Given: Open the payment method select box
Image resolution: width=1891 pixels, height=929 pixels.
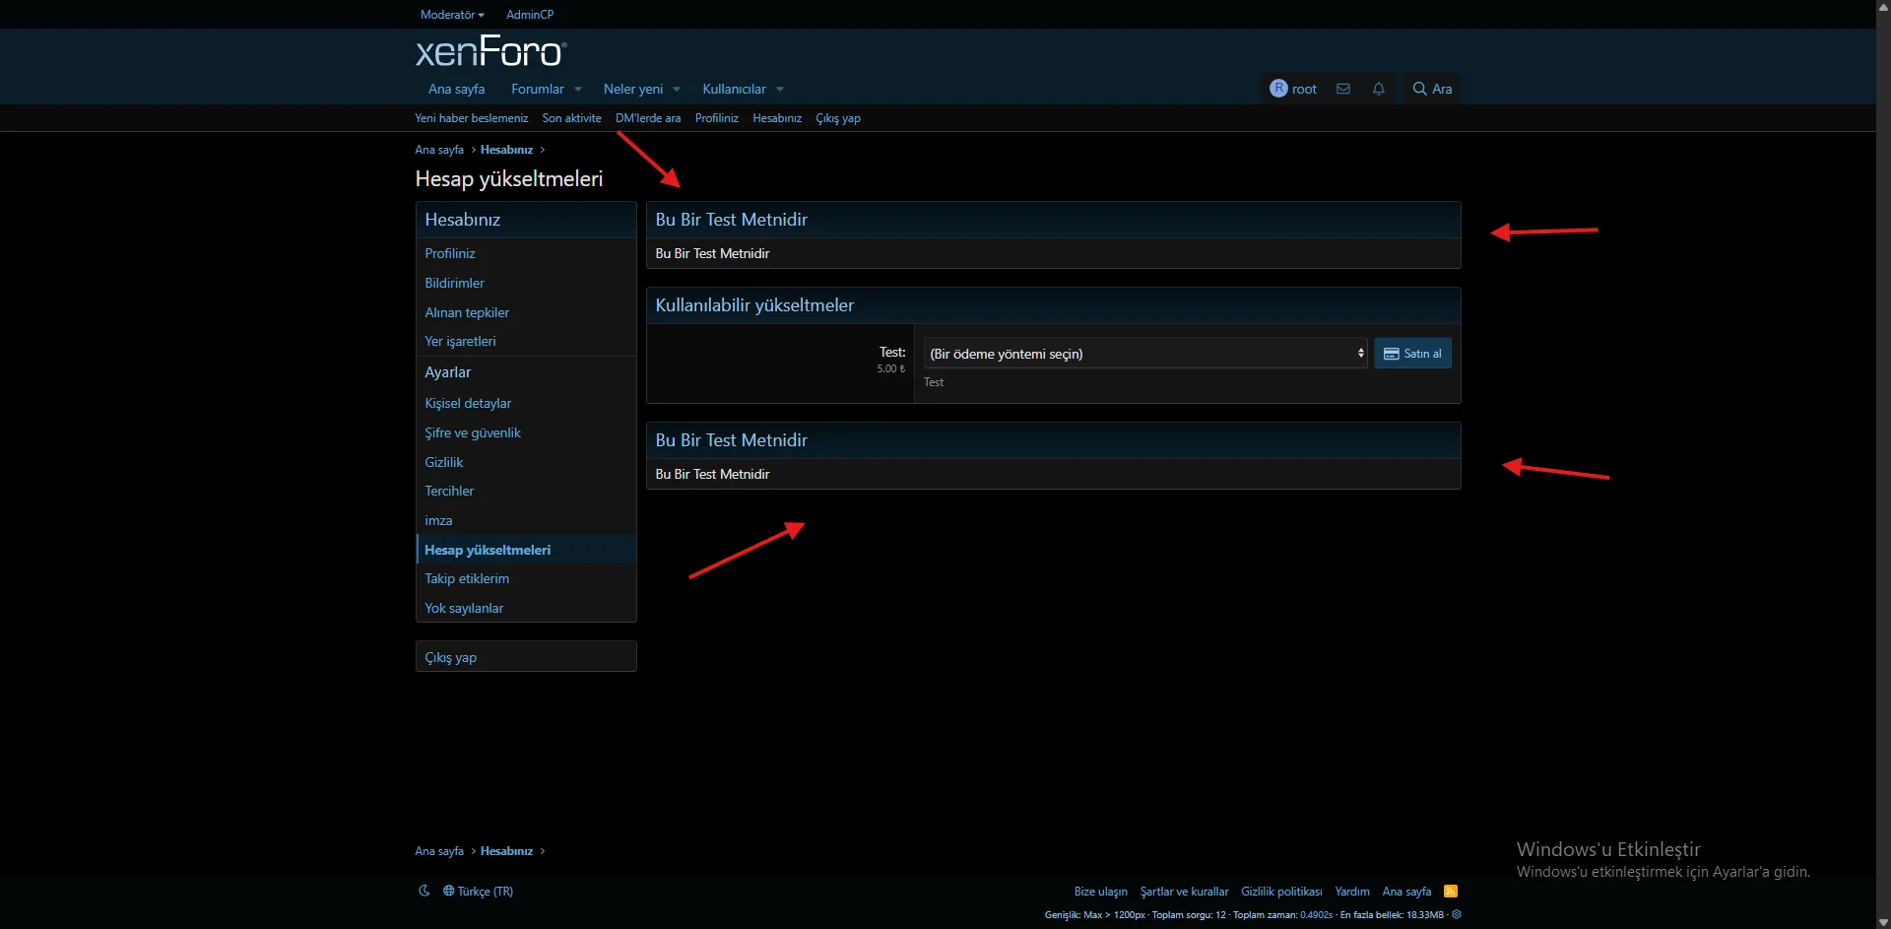Looking at the screenshot, I should pos(1144,354).
